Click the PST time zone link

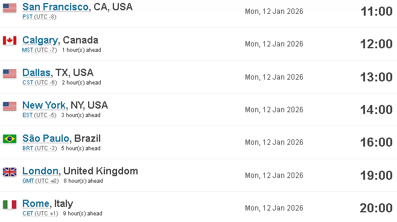tap(27, 17)
